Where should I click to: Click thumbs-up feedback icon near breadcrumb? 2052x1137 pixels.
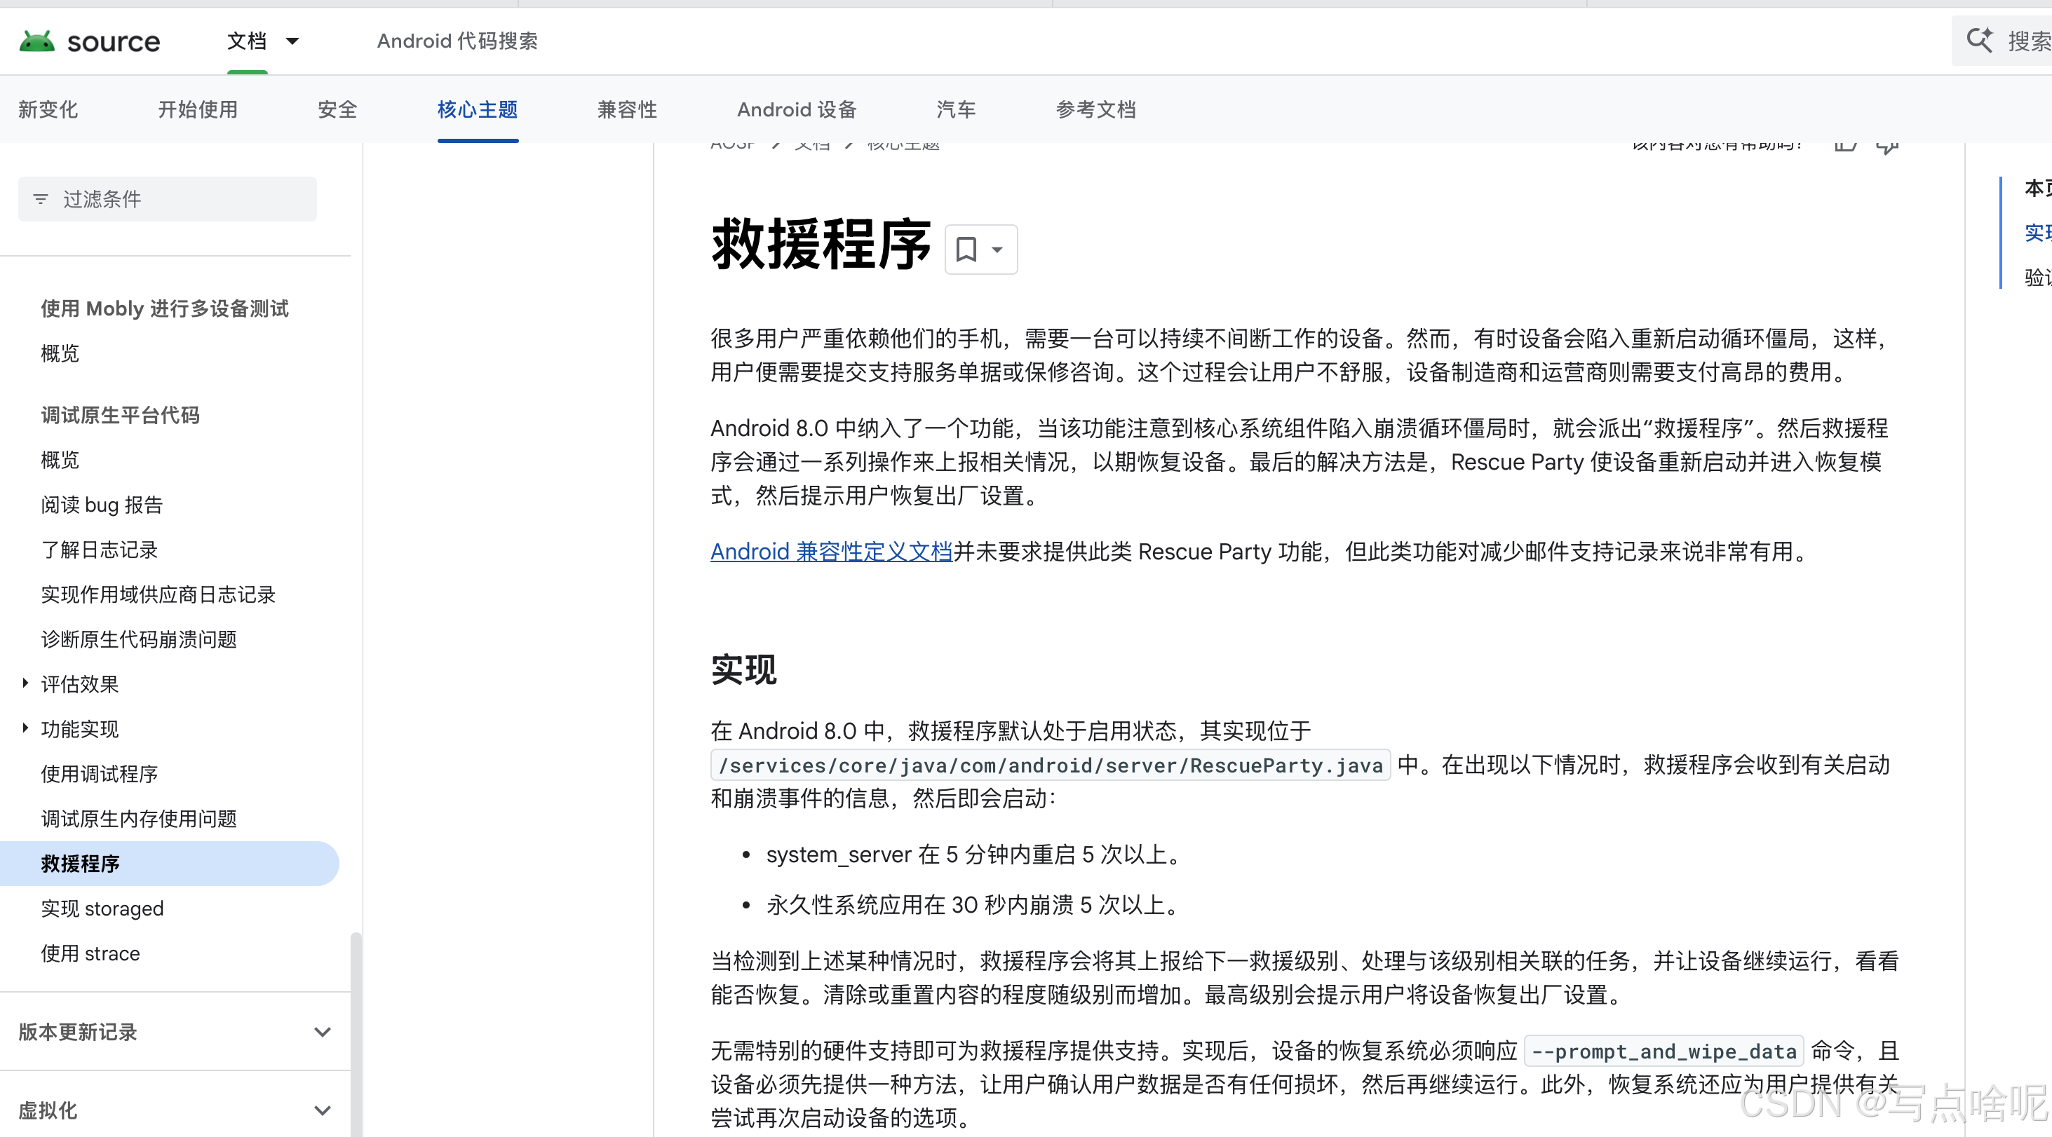pyautogui.click(x=1845, y=146)
